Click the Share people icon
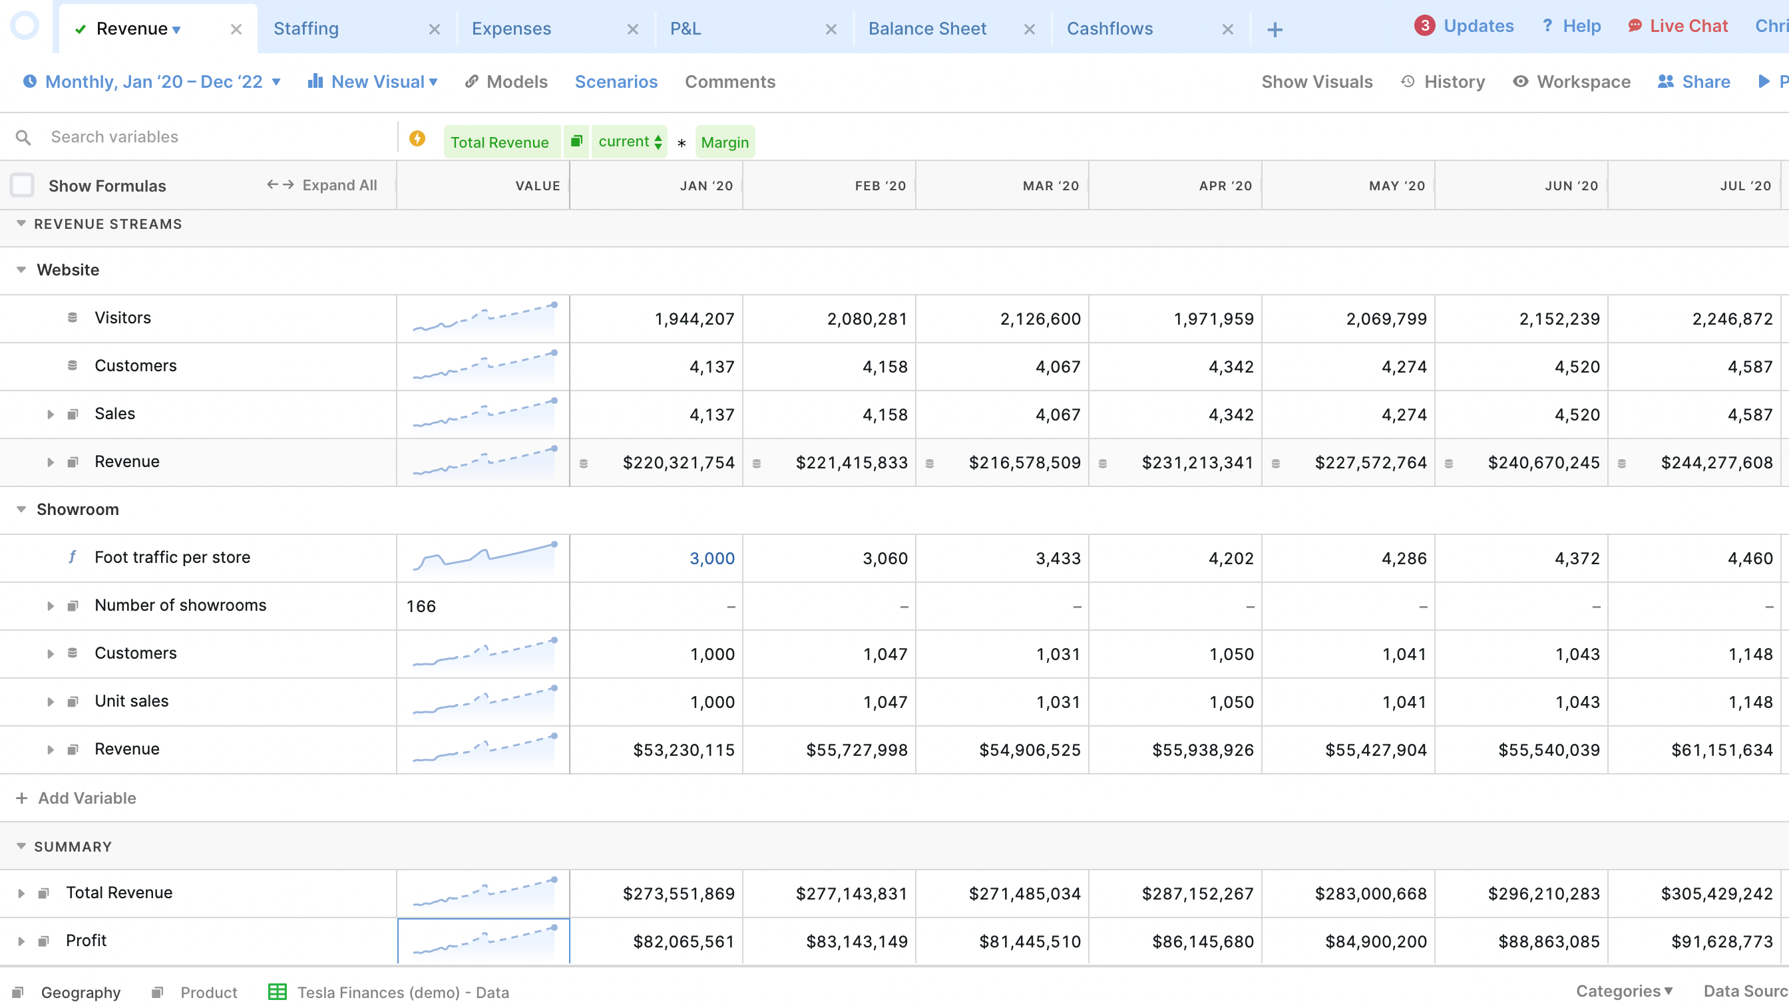This screenshot has width=1789, height=1006. pos(1665,81)
